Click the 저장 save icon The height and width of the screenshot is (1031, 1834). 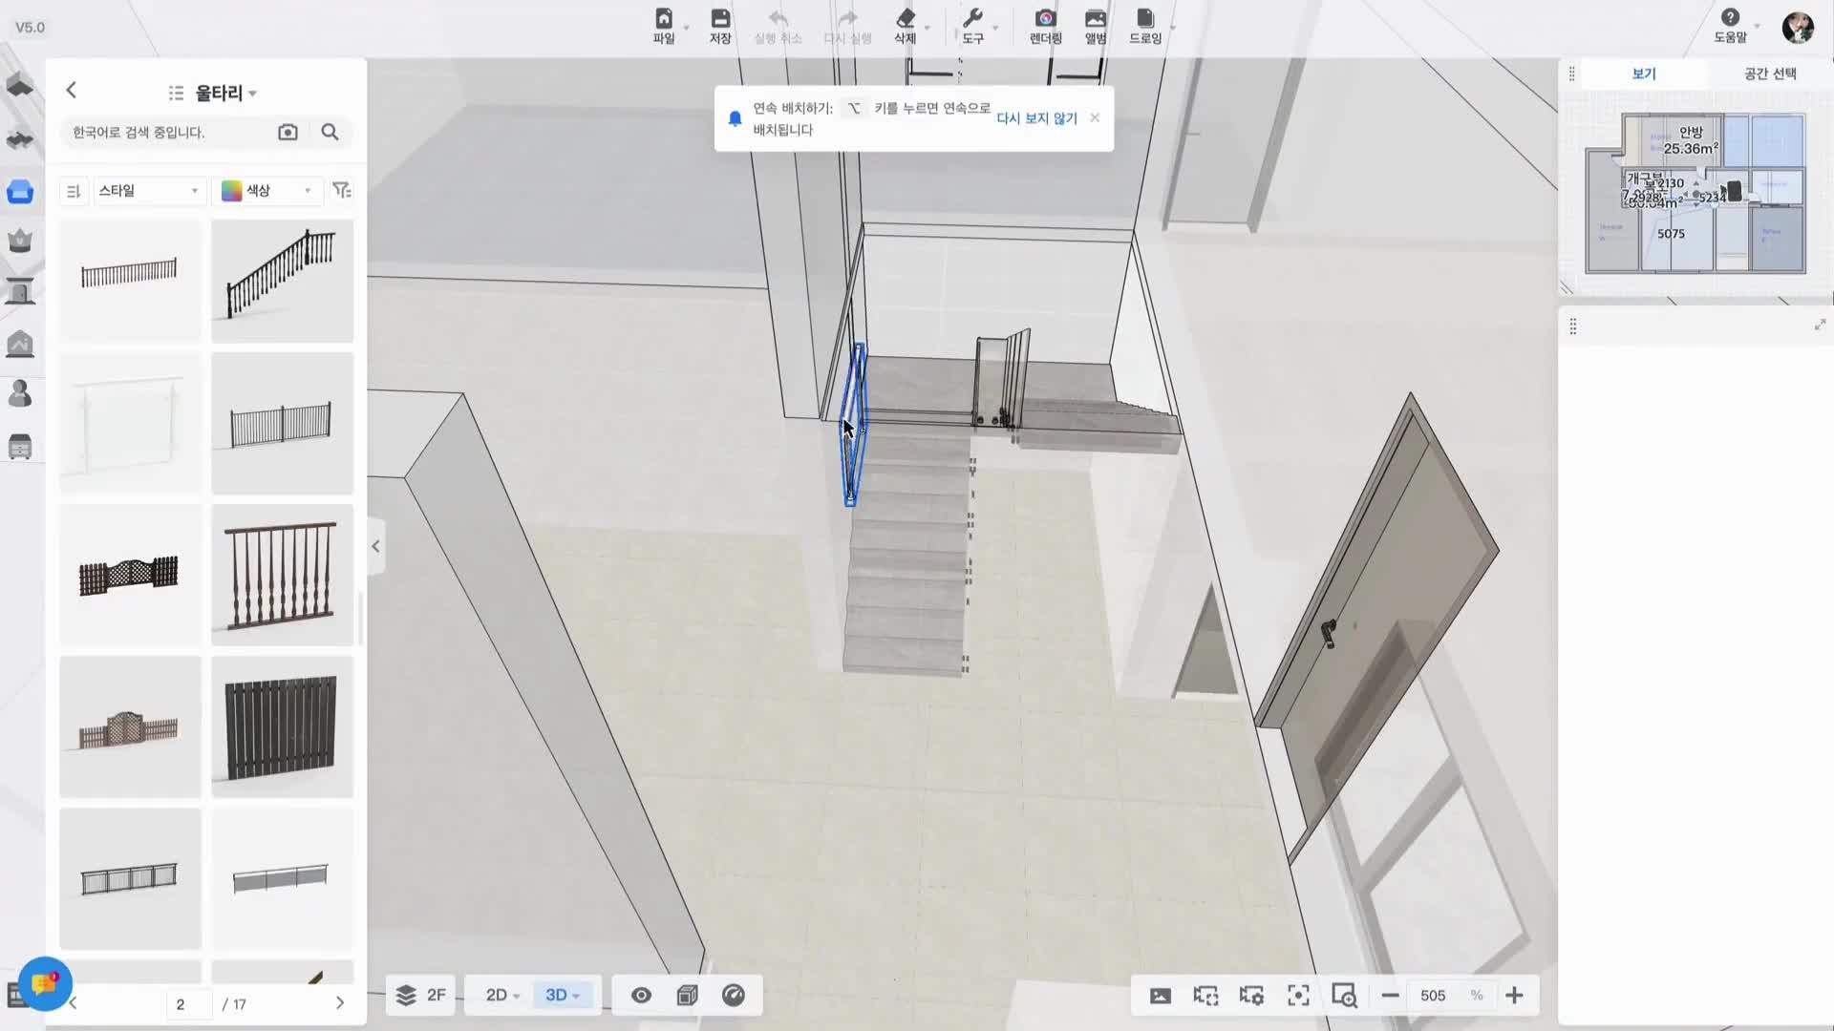[x=719, y=20]
